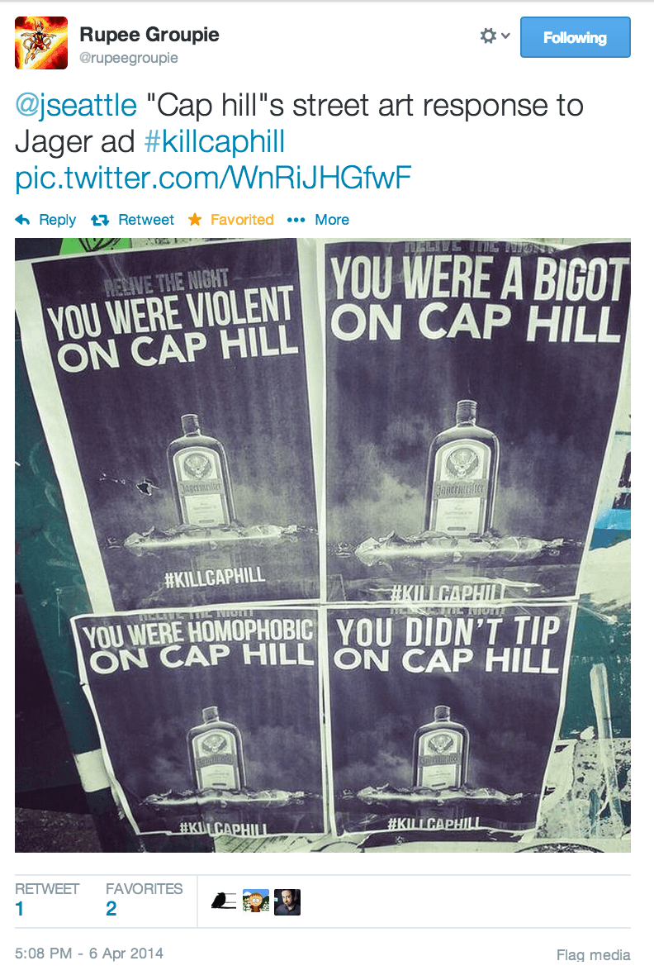The height and width of the screenshot is (975, 654).
Task: Open the Rupee Groupie display name
Action: click(x=149, y=34)
